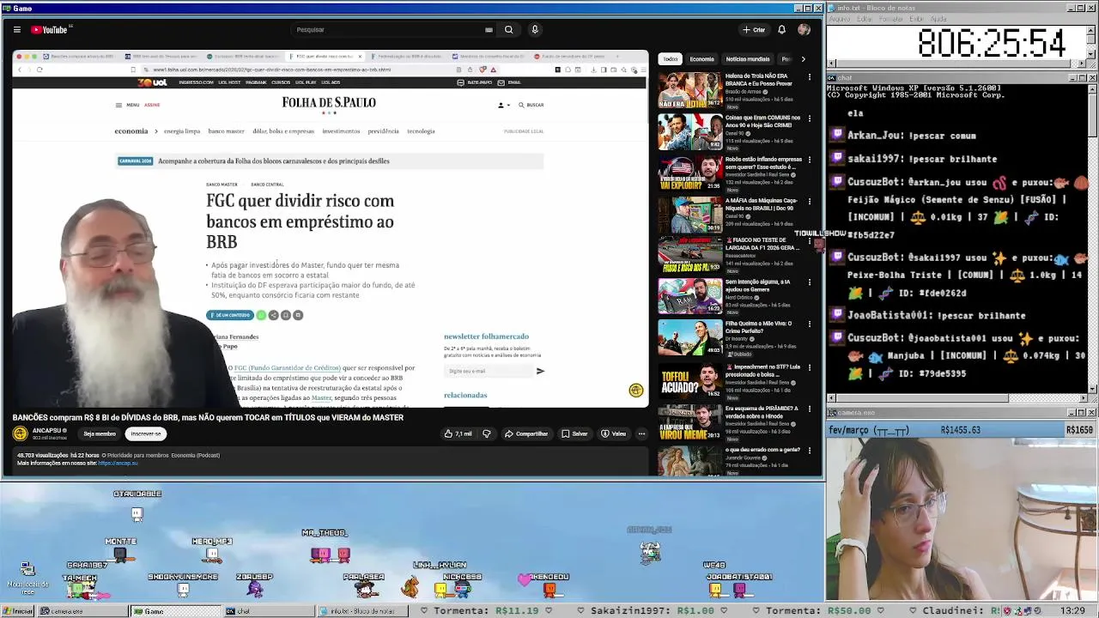Select the 'tecnologia' section tab on Folha
This screenshot has height=618, width=1099.
[x=421, y=131]
